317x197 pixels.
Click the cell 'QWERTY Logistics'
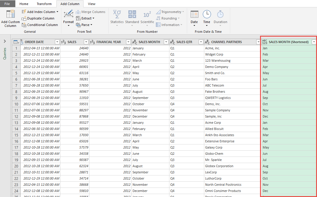click(232, 98)
